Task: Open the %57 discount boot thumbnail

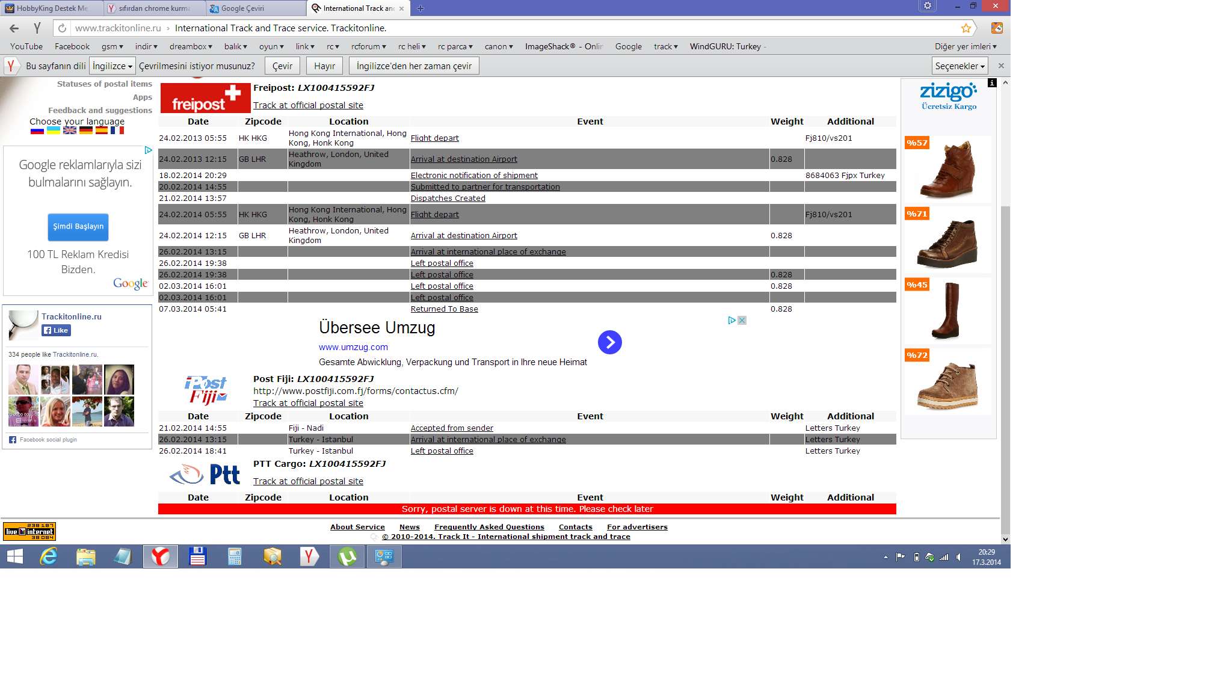Action: pos(947,169)
